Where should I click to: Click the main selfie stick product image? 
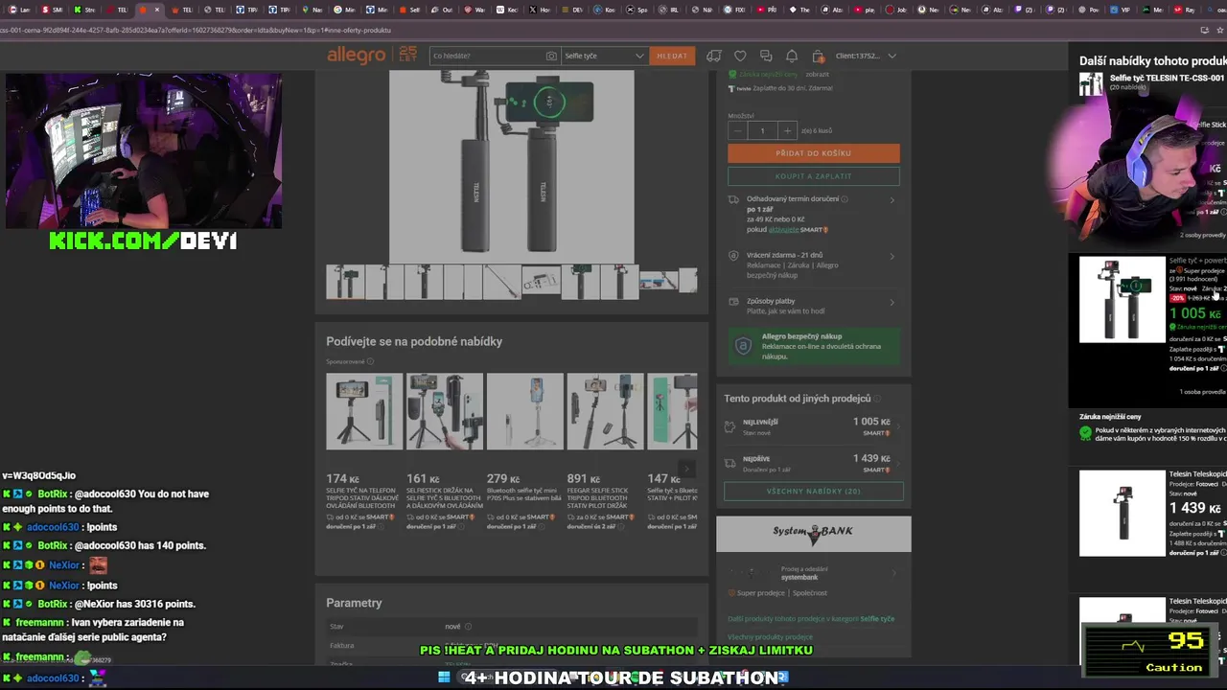coord(511,165)
